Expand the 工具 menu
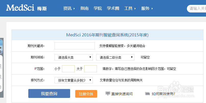This screenshot has height=103, width=206. coord(128,8)
